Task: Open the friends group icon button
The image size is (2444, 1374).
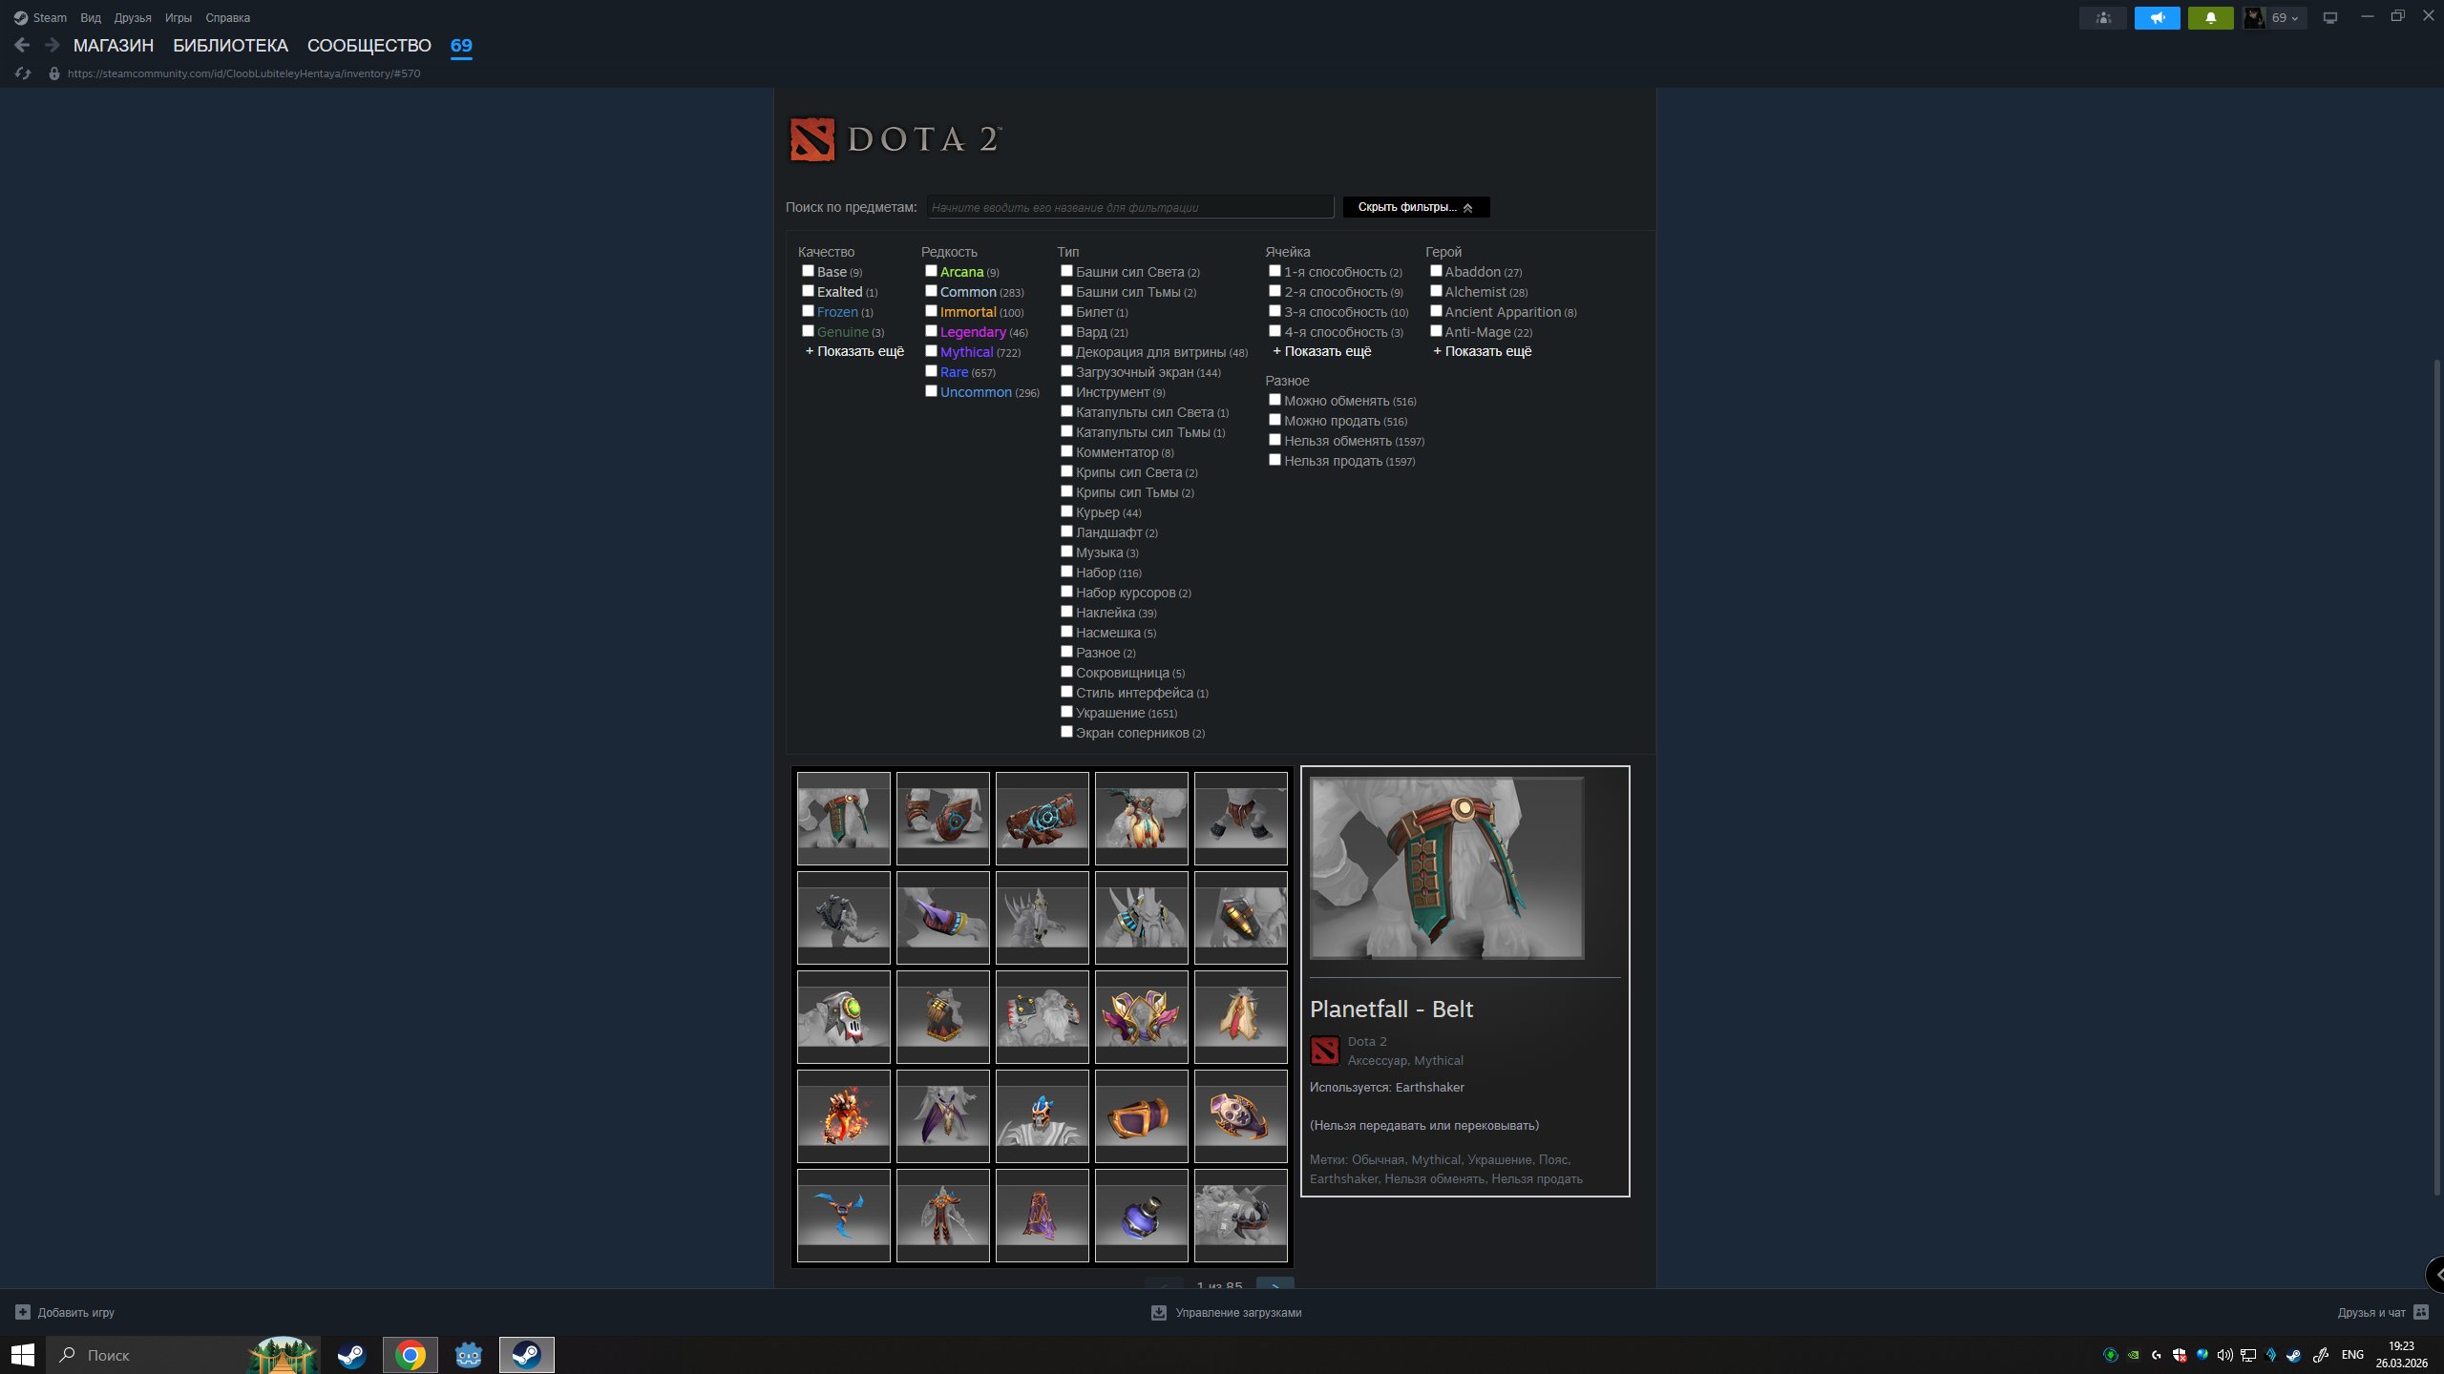Action: pyautogui.click(x=2103, y=17)
